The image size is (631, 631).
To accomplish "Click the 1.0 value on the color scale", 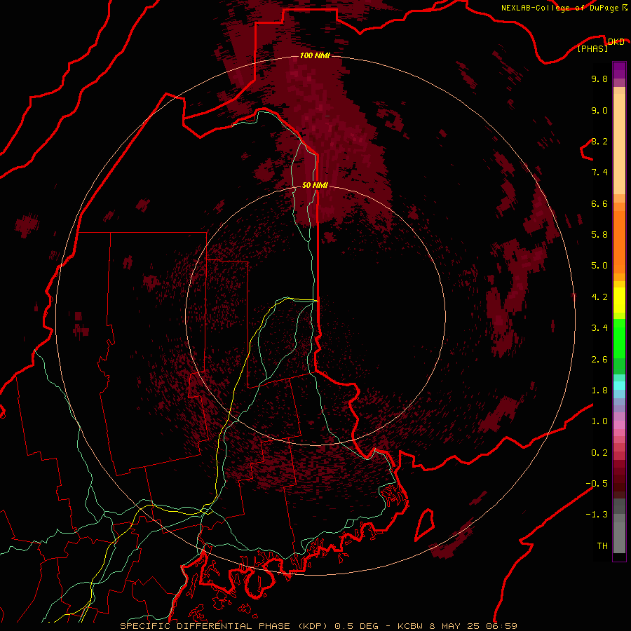I will [599, 421].
